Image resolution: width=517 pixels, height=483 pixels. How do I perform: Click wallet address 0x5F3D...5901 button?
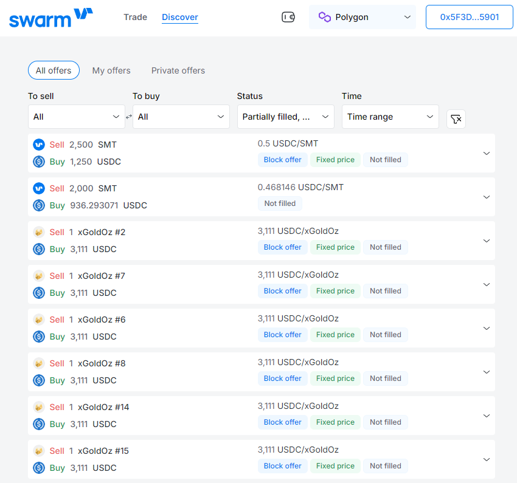click(469, 17)
